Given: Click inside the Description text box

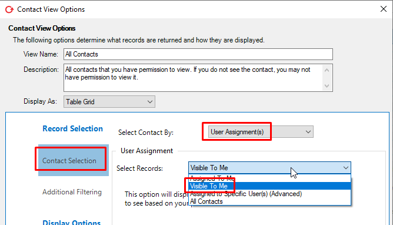Looking at the screenshot, I should pyautogui.click(x=193, y=78).
